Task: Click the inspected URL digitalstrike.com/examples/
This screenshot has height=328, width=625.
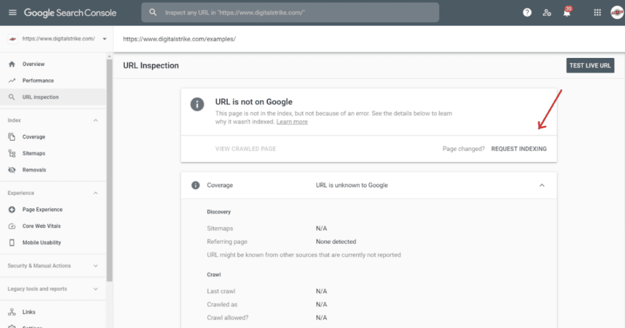Action: point(179,39)
